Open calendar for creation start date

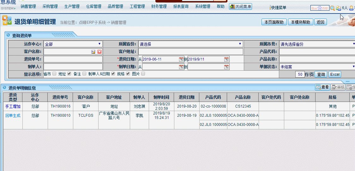pyautogui.click(x=181, y=67)
